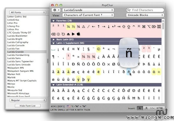This screenshot has width=174, height=121.
Task: Select the tab key arrow symbol
Action: [x=119, y=26]
